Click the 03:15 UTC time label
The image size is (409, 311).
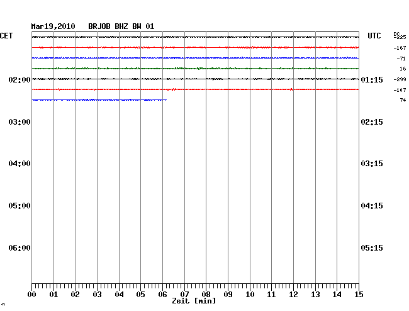(x=372, y=164)
